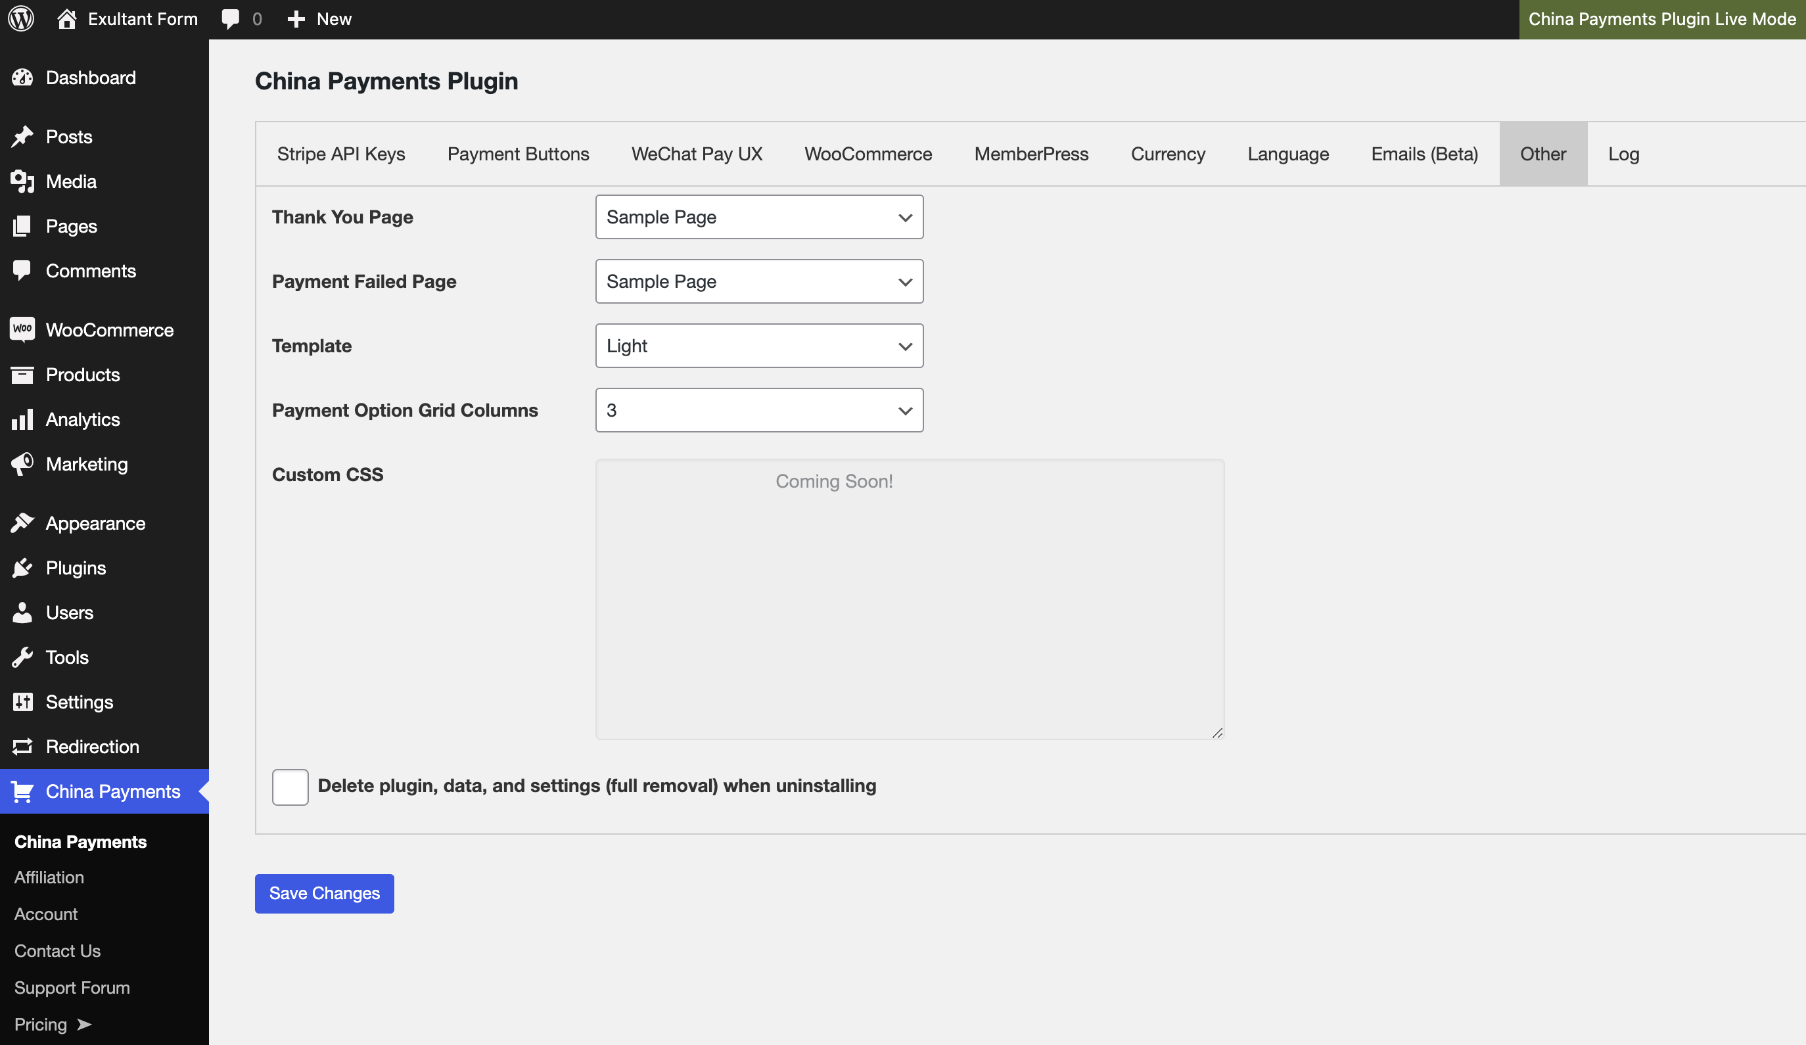Viewport: 1806px width, 1045px height.
Task: Switch to the Stripe API Keys tab
Action: (341, 154)
